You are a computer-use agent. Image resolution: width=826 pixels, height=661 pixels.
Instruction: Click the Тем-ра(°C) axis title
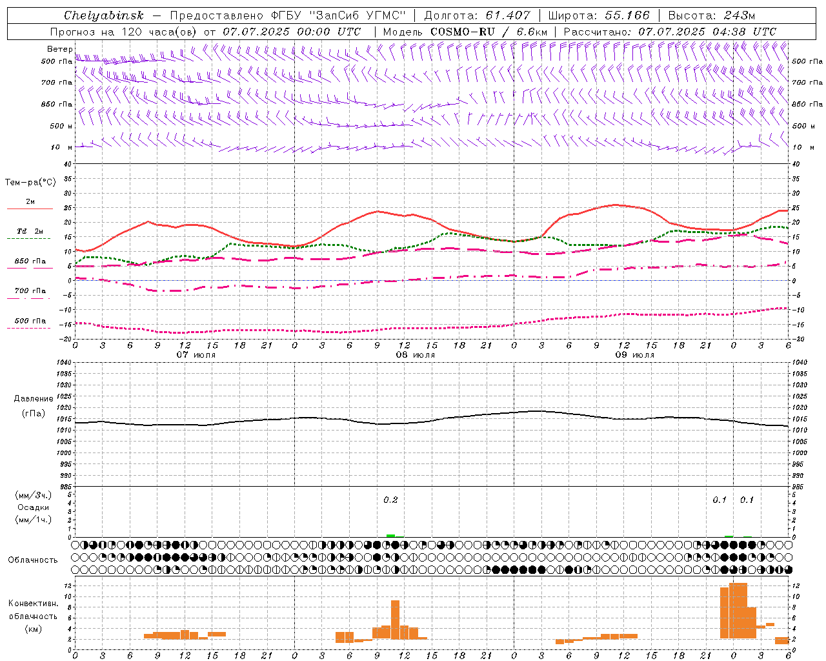click(30, 182)
